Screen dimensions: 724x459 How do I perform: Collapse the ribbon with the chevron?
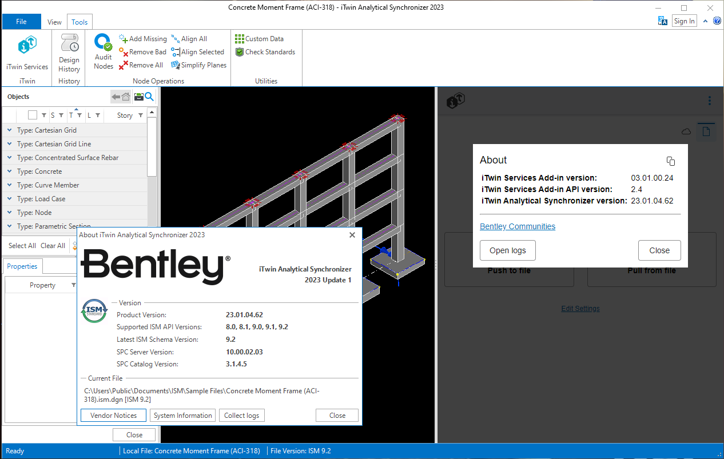705,21
